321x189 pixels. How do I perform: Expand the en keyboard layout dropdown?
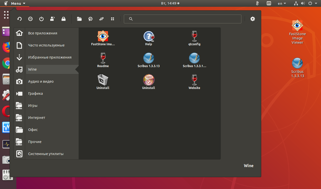point(282,4)
